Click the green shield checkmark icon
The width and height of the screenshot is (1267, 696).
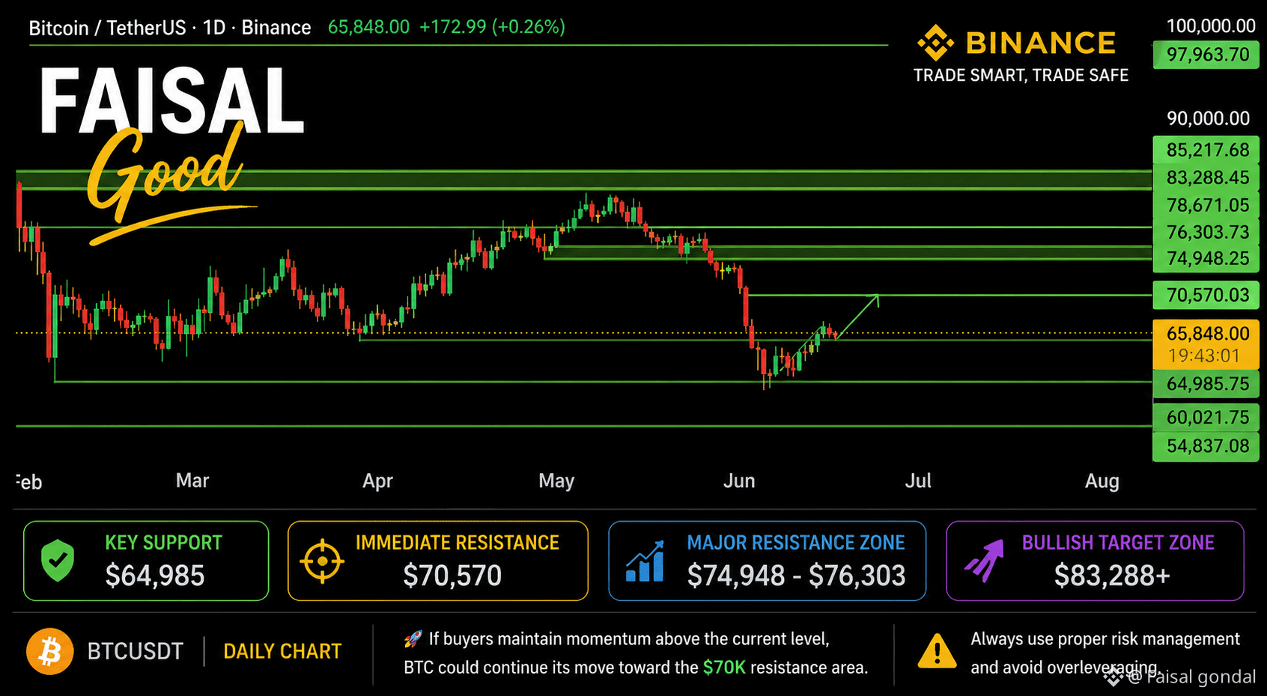click(58, 561)
